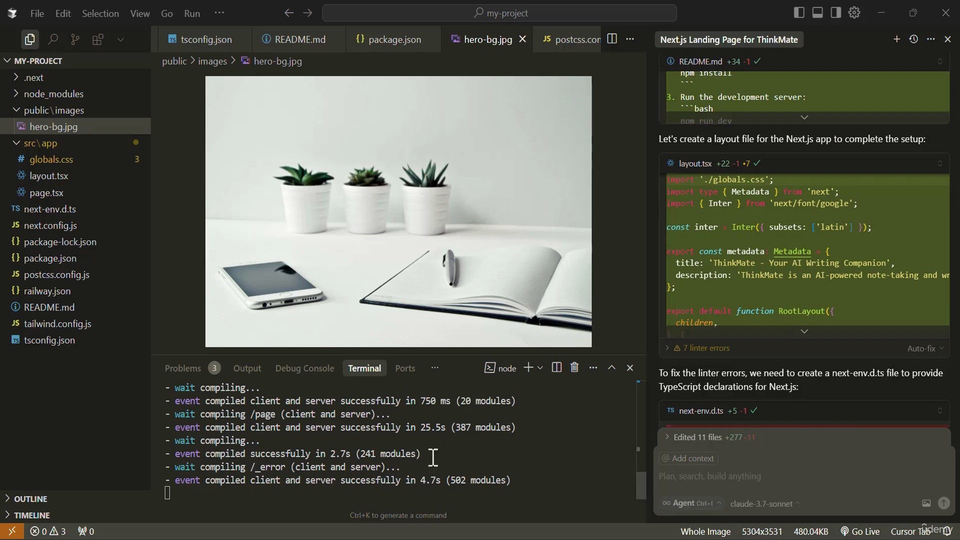The image size is (960, 540).
Task: Open the Extensions view icon
Action: pyautogui.click(x=98, y=39)
